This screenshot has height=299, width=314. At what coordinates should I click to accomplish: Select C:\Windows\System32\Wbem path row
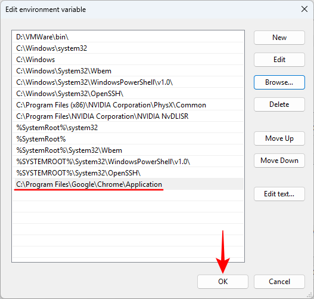click(x=128, y=71)
